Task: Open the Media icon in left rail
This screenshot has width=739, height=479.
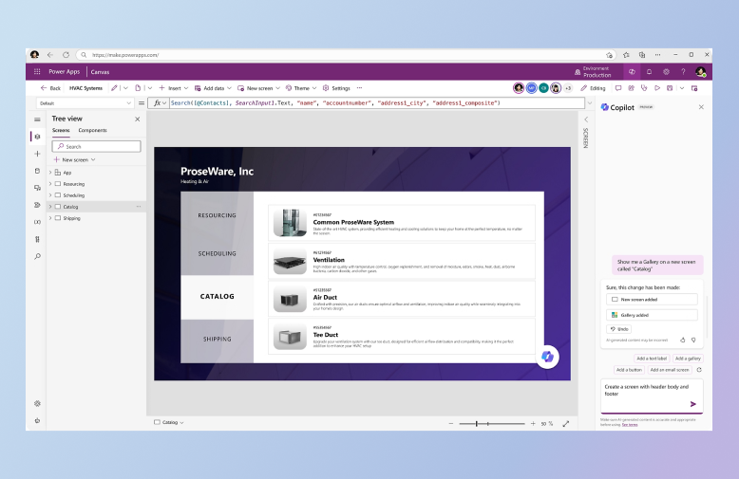Action: [x=37, y=188]
